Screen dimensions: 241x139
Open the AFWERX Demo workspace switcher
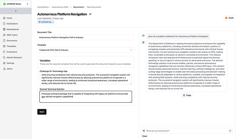click(16, 4)
